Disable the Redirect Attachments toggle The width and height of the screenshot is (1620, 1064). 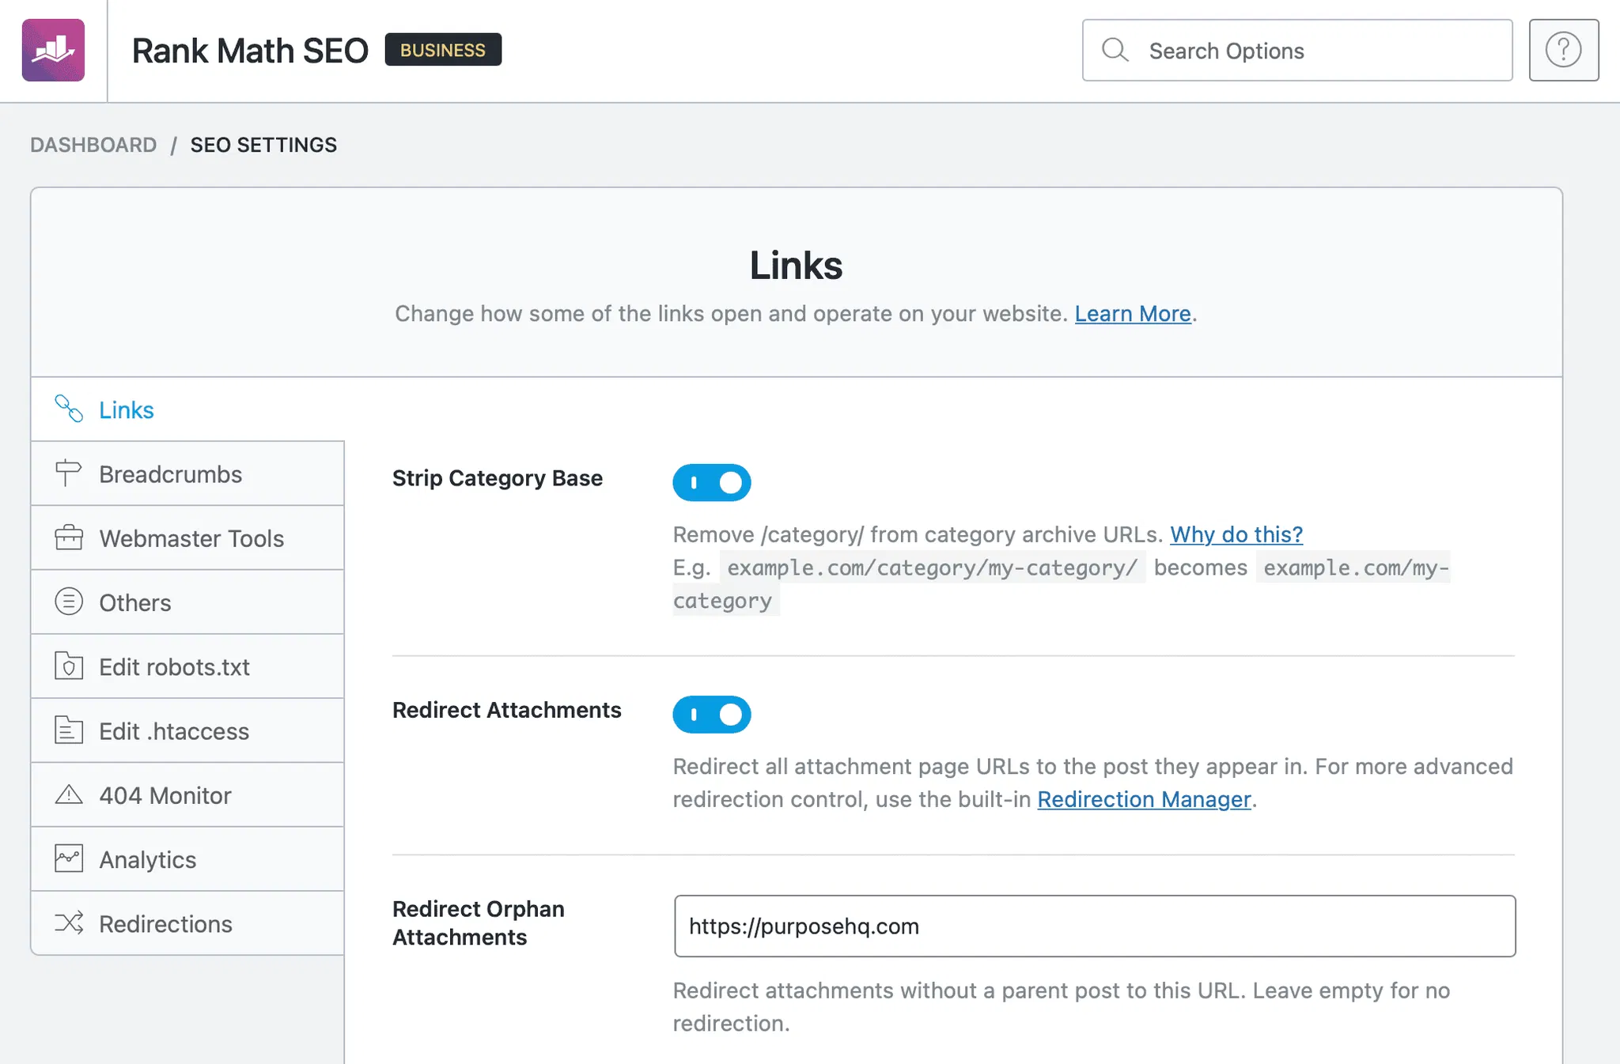point(711,715)
